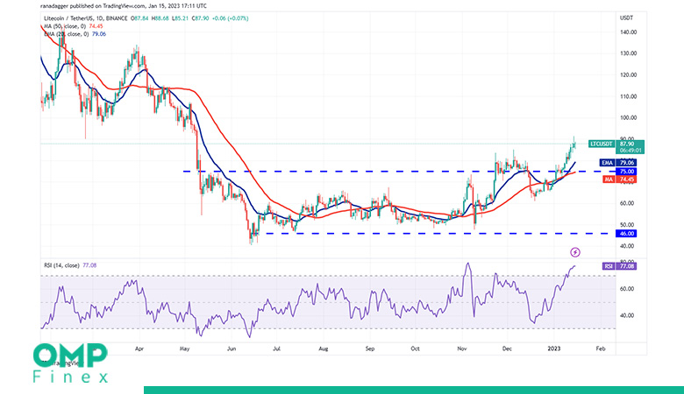Click the 87.90 current price label

click(x=630, y=147)
